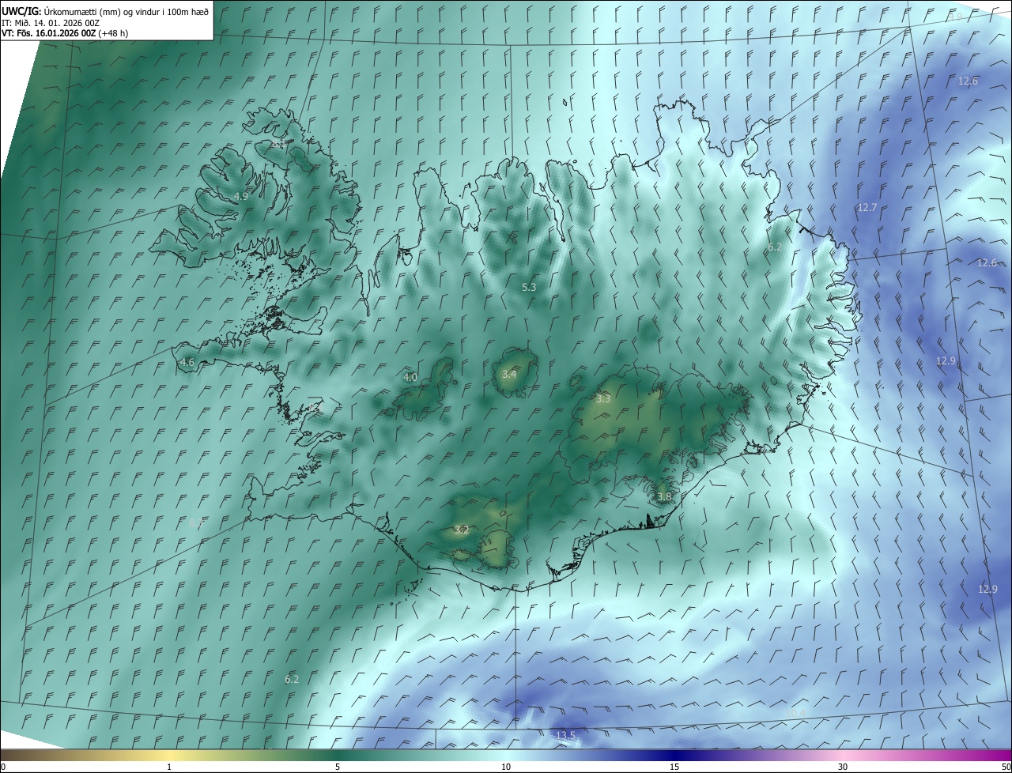Click the colorbar tick label 50

(1006, 767)
